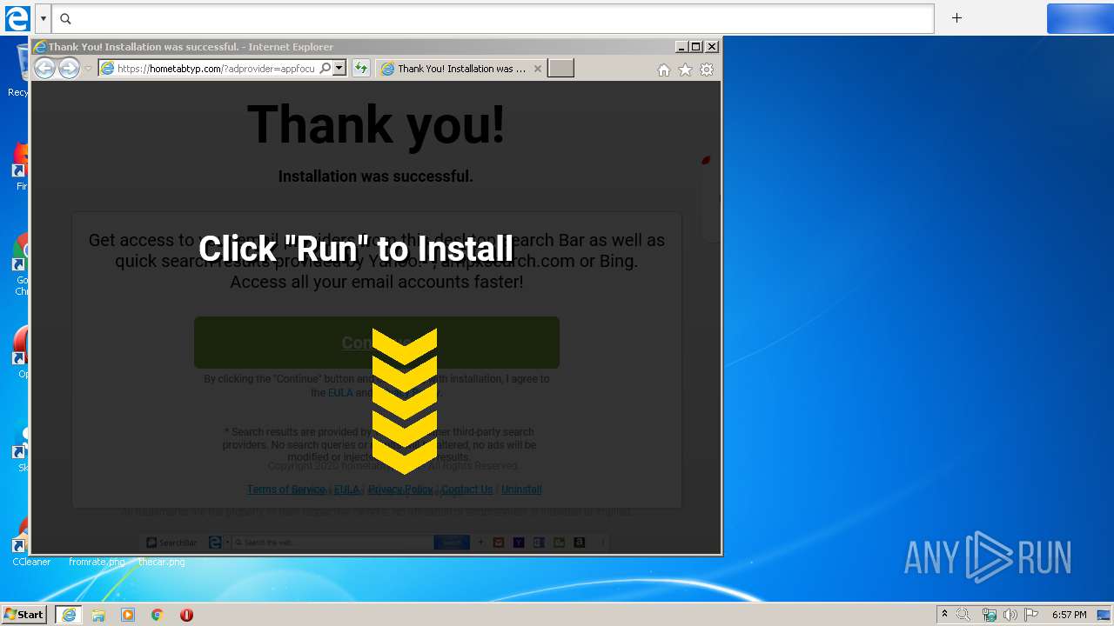
Task: Open the Privacy Policy footer link
Action: [x=400, y=489]
